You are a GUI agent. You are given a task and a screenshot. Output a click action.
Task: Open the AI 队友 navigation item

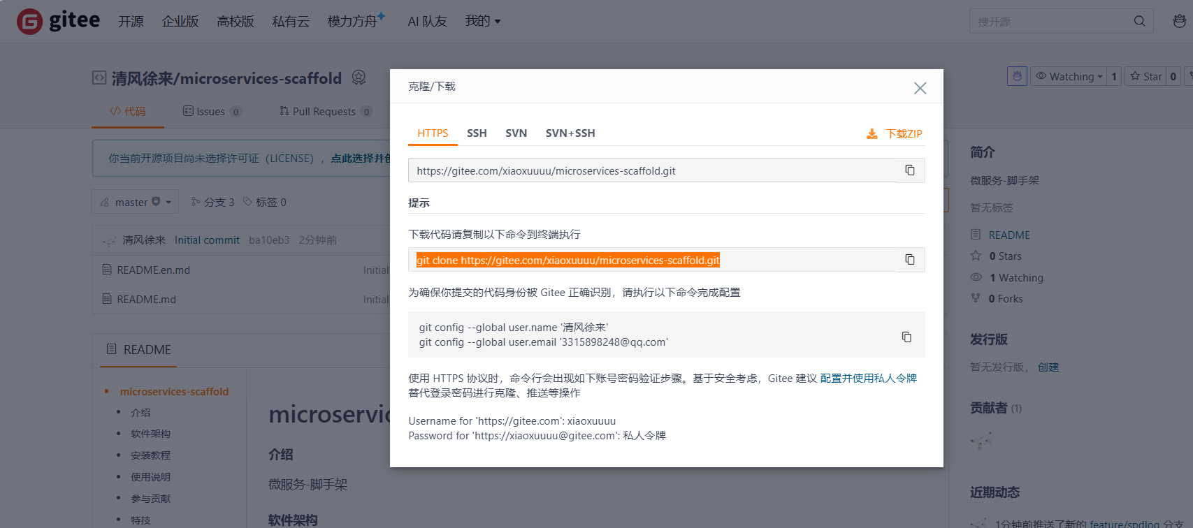point(427,22)
